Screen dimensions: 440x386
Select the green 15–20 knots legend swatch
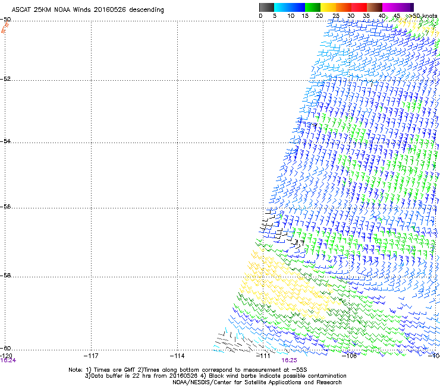pyautogui.click(x=313, y=7)
